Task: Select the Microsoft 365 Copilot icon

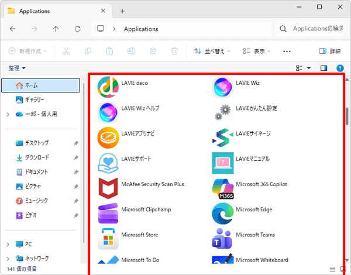Action: 222,188
